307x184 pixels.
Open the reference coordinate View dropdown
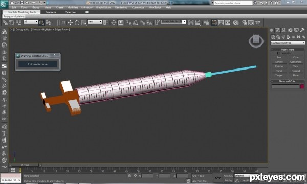coord(95,21)
